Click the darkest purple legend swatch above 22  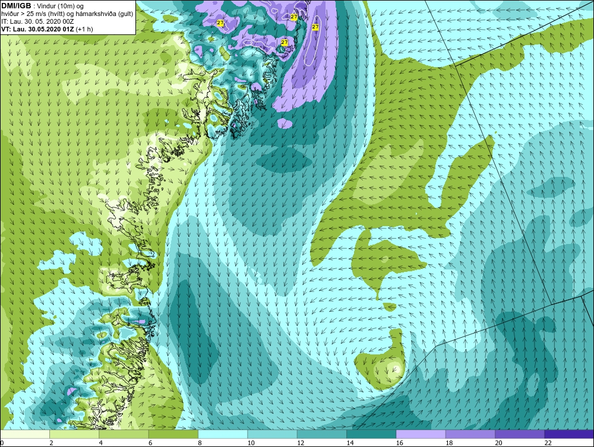coord(569,434)
